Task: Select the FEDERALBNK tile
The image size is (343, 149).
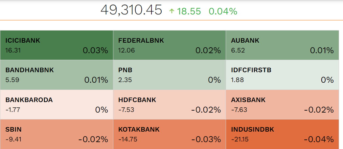Action: [x=170, y=45]
